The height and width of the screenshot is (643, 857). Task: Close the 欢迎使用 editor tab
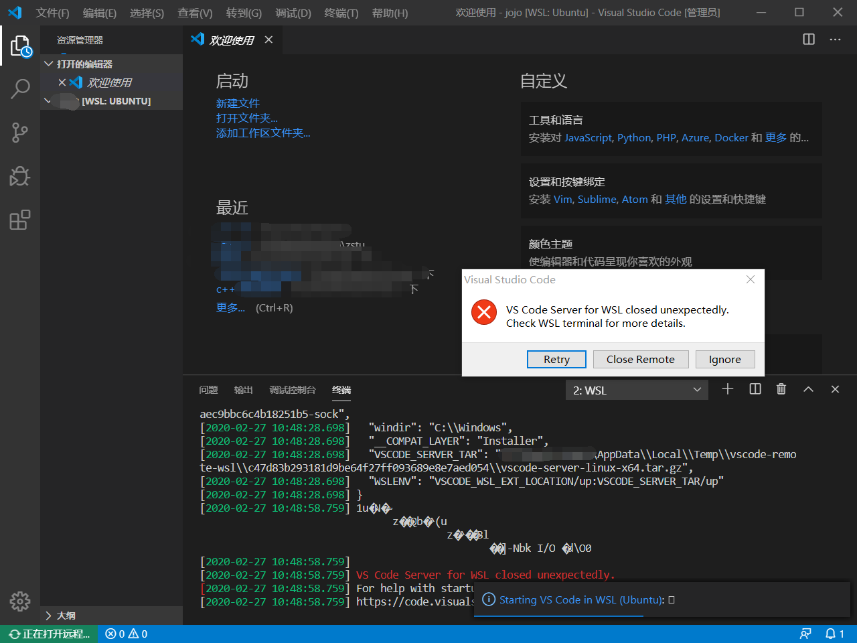[x=268, y=40]
